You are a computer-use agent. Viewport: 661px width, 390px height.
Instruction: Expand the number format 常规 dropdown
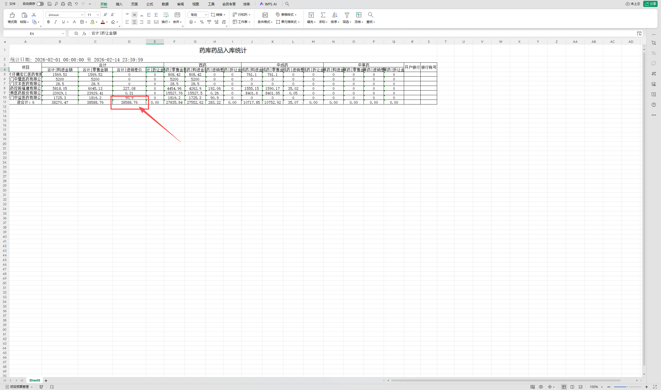[x=206, y=15]
